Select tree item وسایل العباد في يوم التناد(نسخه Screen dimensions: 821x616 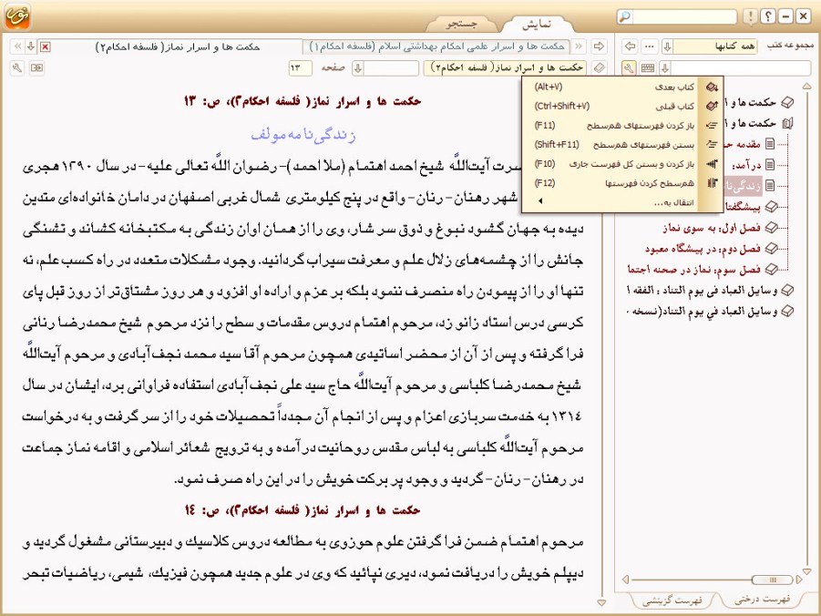(702, 311)
